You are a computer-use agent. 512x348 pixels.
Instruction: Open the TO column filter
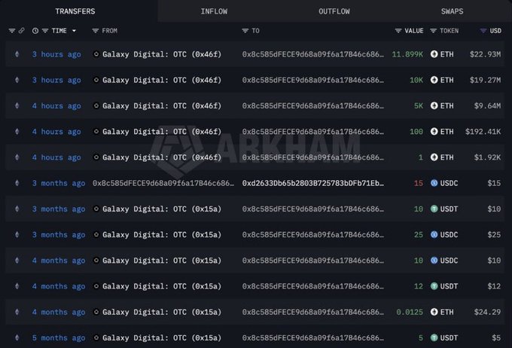point(245,31)
